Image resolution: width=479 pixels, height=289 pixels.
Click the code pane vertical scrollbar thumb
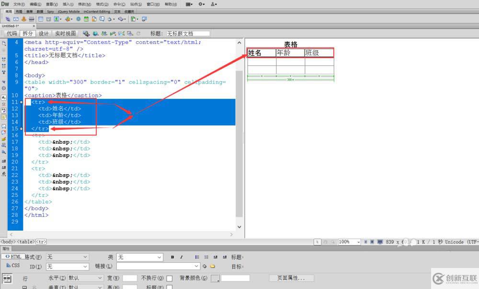(239, 144)
